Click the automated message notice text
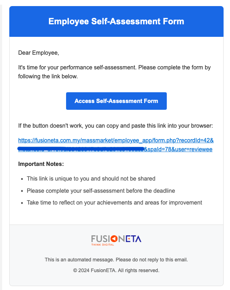Screen dimensions: 230x290 pos(116,260)
